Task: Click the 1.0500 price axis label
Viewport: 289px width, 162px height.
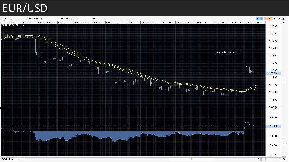Action: click(273, 100)
